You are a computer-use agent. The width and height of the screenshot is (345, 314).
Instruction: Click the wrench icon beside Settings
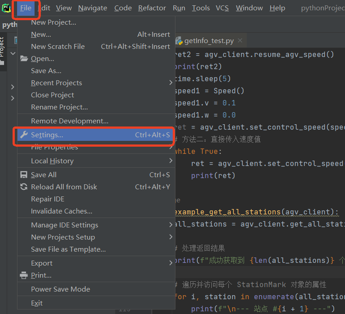point(24,135)
